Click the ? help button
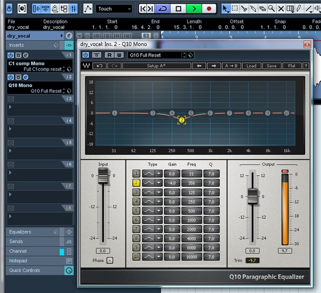Viewport: 321px width, 293px height. coord(306,66)
